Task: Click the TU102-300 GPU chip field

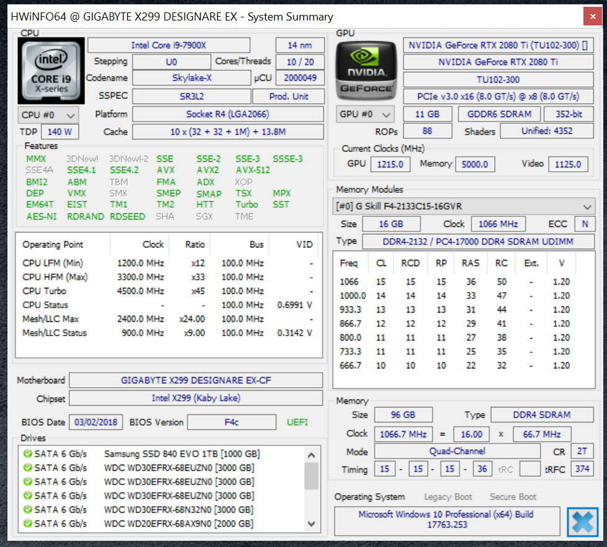Action: 498,79
